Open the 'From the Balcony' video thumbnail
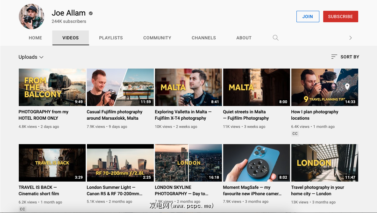Viewport: 377px width, 213px height. pyautogui.click(x=52, y=87)
